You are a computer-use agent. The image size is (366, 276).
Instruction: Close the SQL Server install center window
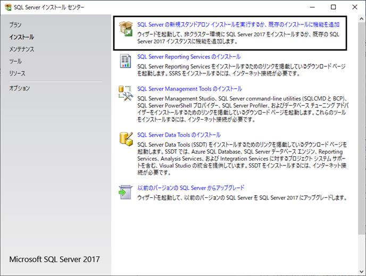(x=355, y=7)
